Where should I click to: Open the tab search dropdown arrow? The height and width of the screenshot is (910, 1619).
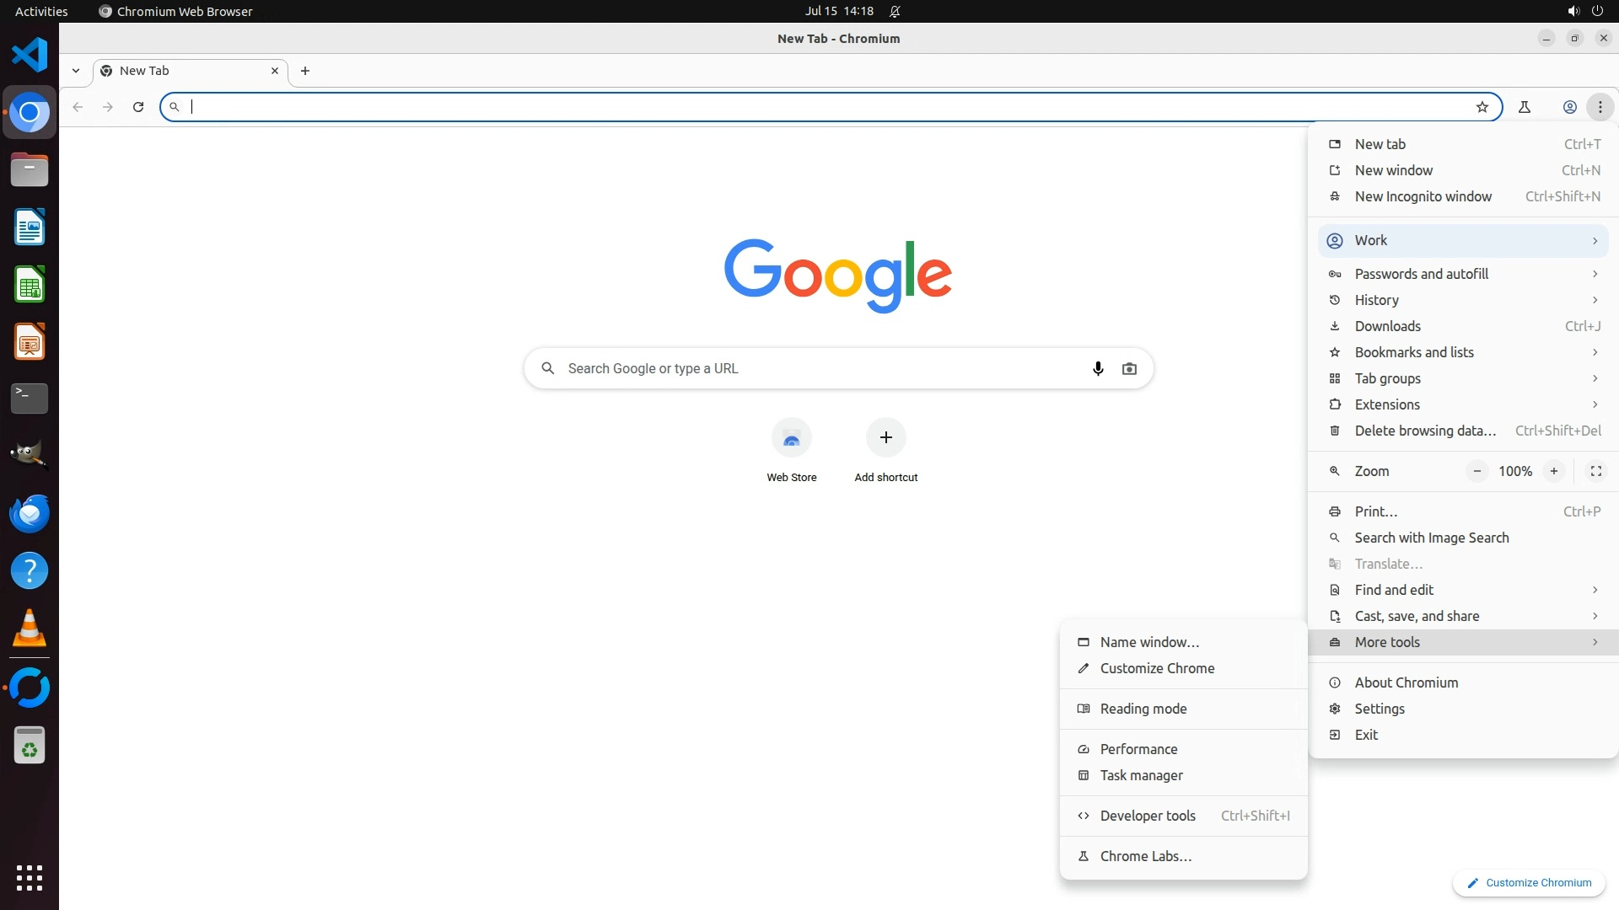coord(76,71)
